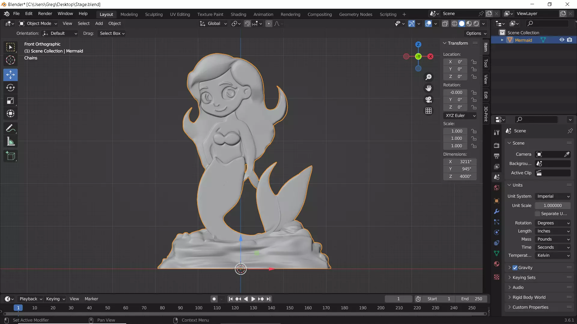Toggle viewport gizmos display
The image size is (577, 324).
point(411,23)
